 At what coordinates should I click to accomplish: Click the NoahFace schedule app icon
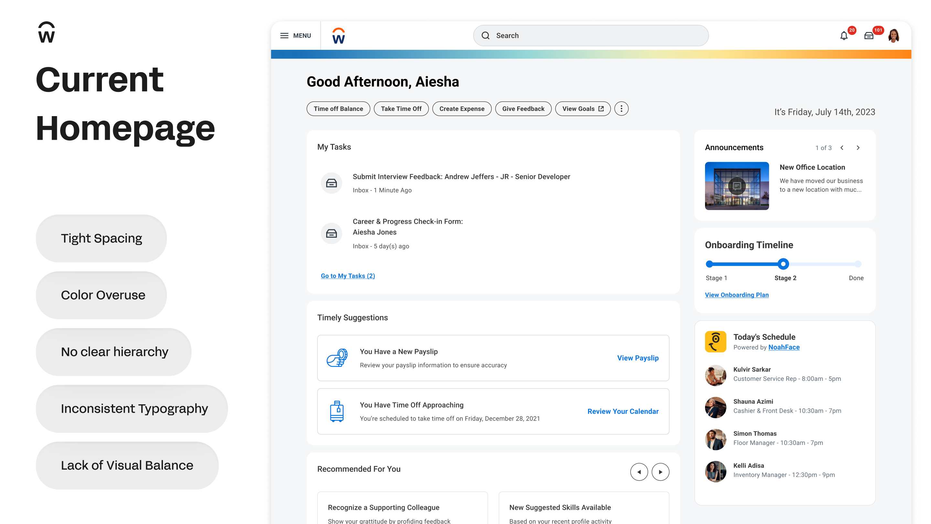coord(715,341)
